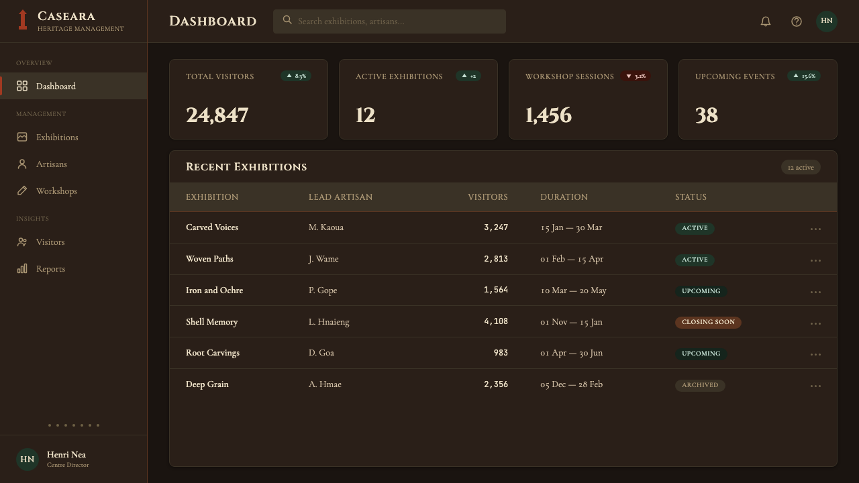Open Exhibitions in the sidebar menu
This screenshot has height=483, width=859.
tap(74, 137)
